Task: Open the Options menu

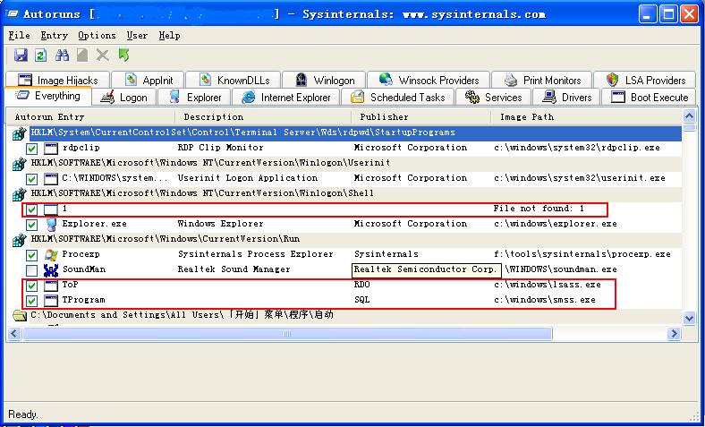Action: (x=97, y=35)
